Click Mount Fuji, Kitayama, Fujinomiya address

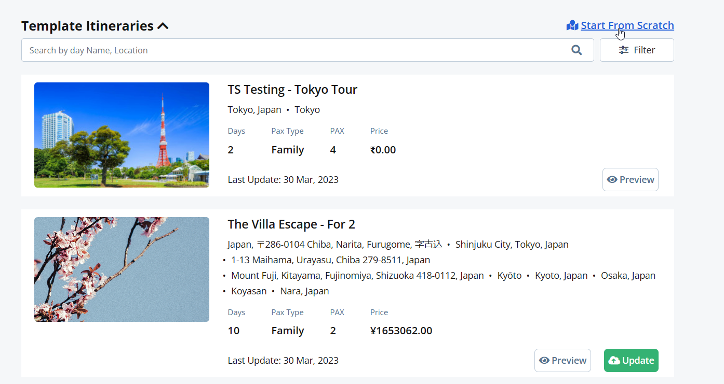pyautogui.click(x=357, y=276)
